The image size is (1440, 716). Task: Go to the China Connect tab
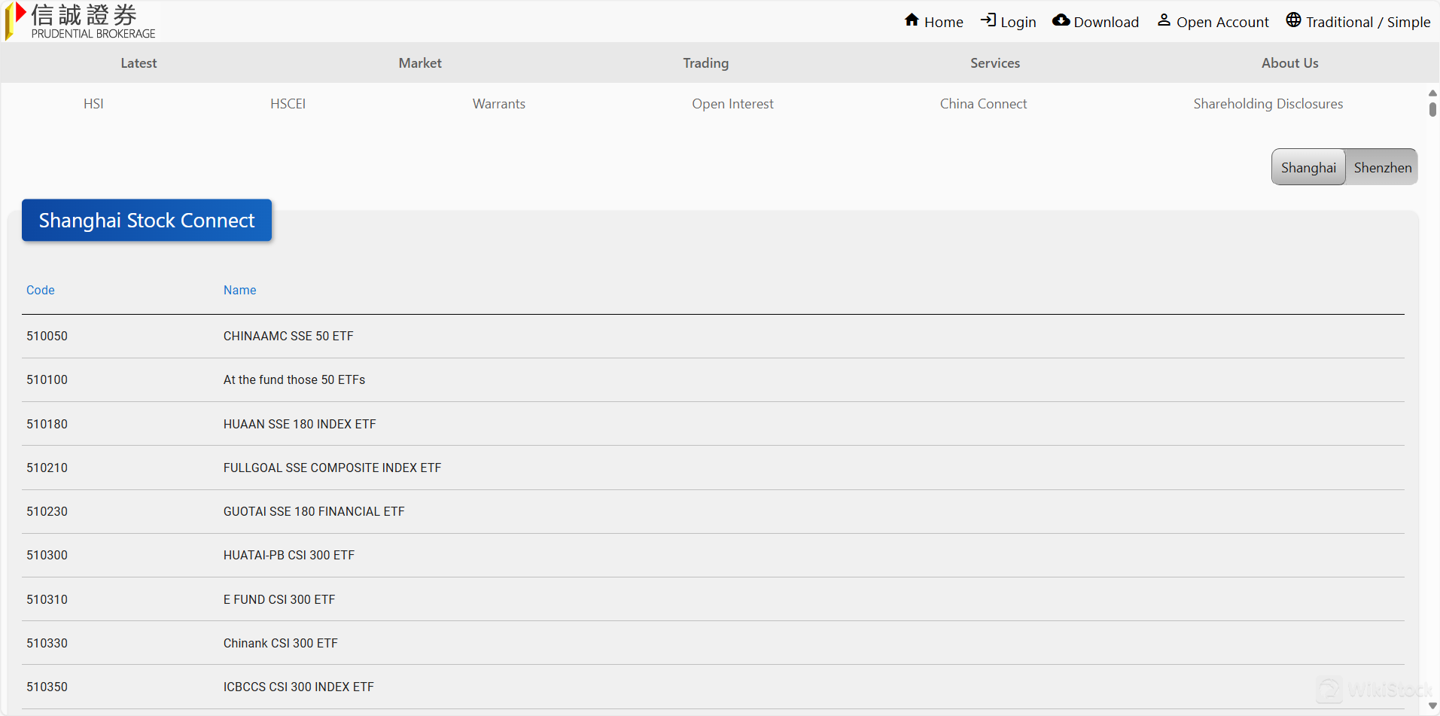tap(983, 104)
